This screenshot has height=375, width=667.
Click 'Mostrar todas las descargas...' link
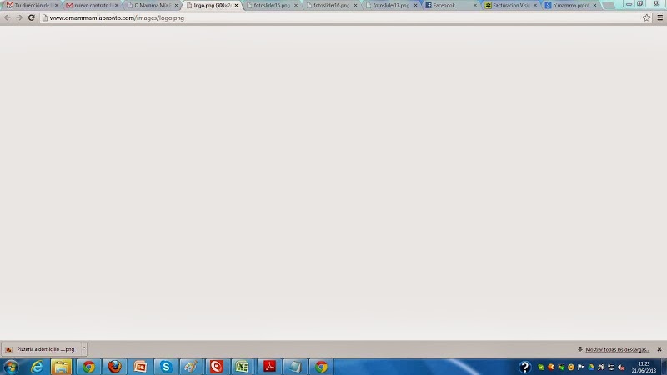pyautogui.click(x=617, y=349)
